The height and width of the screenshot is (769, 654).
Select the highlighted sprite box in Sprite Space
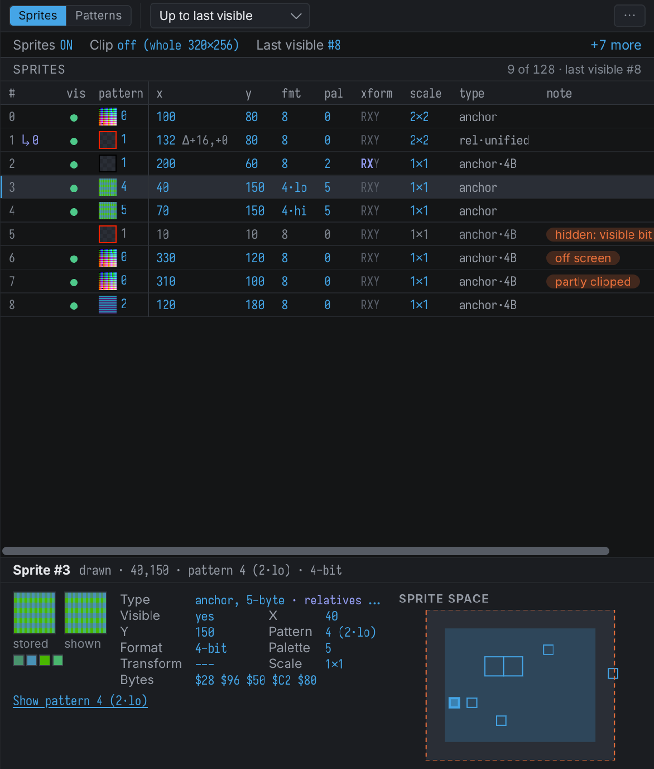[454, 703]
